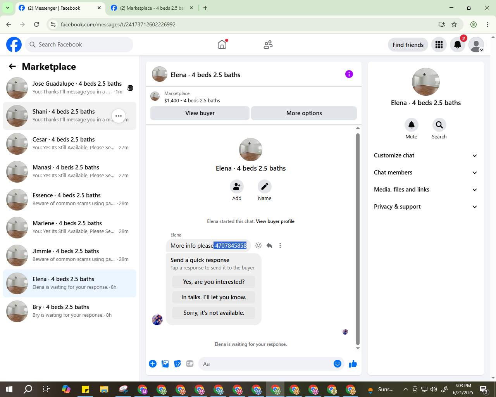The width and height of the screenshot is (496, 397).
Task: Open Windows Start menu
Action: 9,389
